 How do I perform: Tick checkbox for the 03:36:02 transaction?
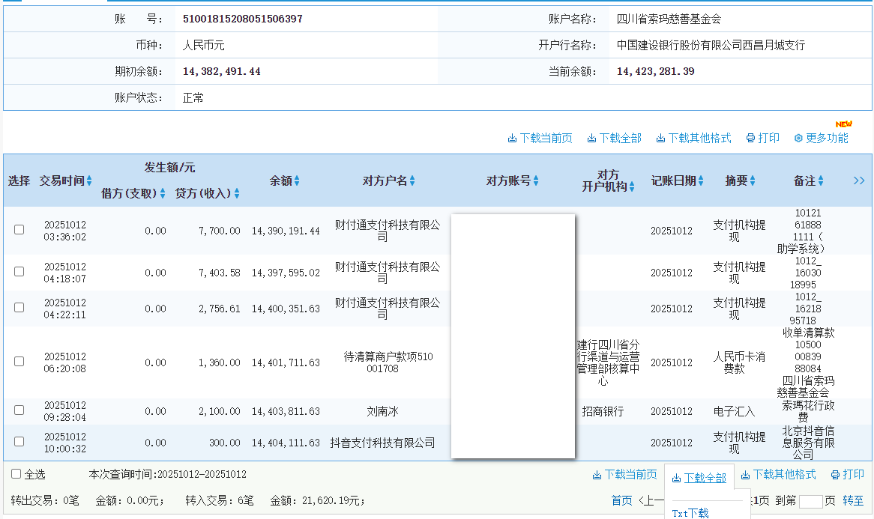click(x=19, y=230)
